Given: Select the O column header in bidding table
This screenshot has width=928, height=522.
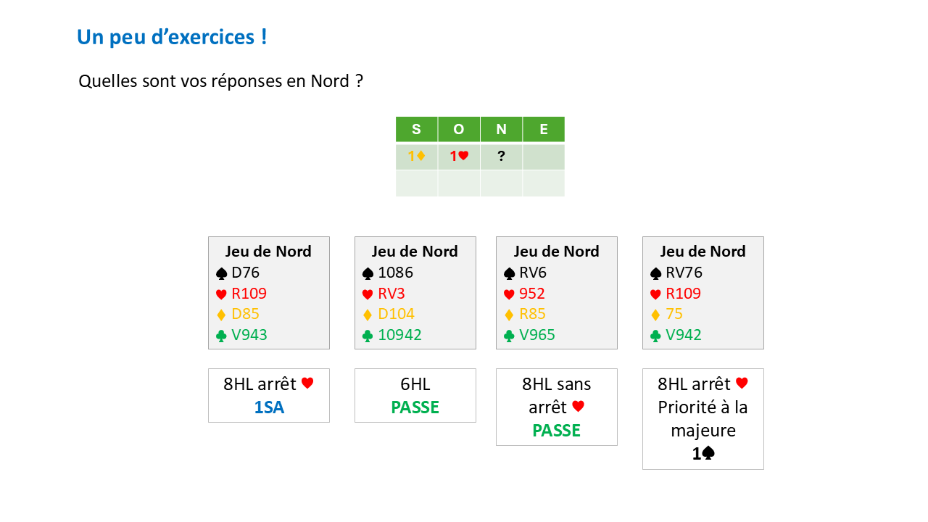Looking at the screenshot, I should point(459,130).
